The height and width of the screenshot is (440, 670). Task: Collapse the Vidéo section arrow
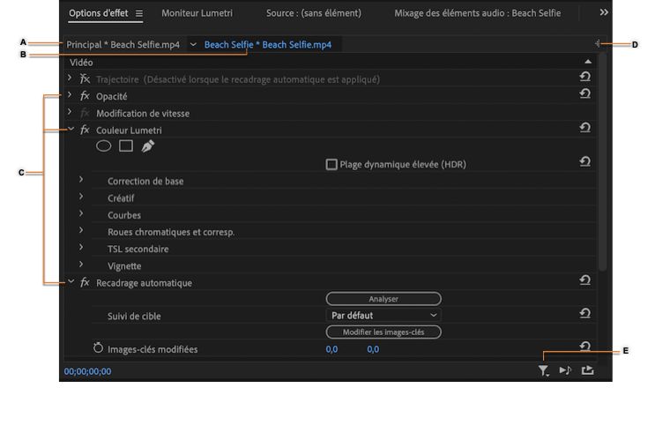point(588,62)
